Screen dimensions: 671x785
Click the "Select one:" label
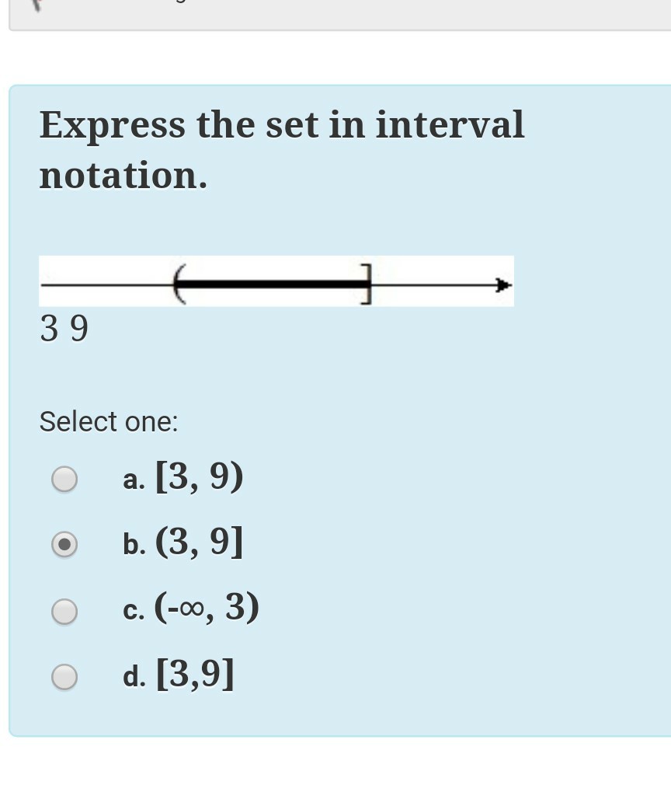click(109, 422)
